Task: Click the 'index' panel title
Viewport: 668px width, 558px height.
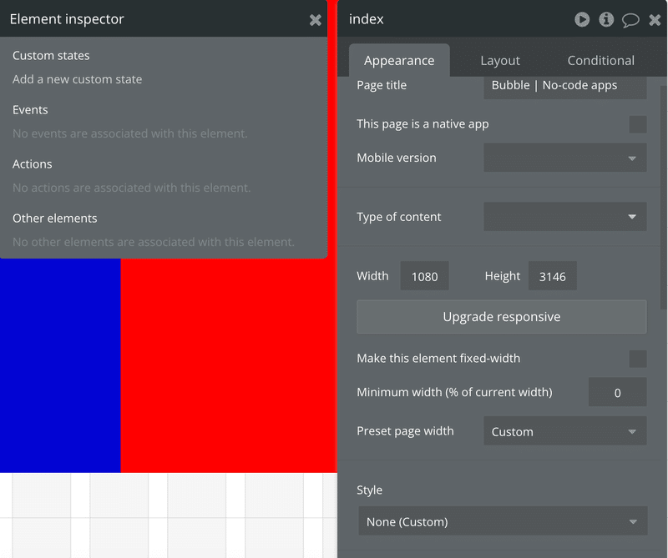Action: tap(367, 19)
